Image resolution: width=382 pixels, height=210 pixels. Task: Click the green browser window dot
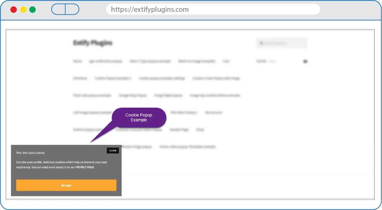32,9
